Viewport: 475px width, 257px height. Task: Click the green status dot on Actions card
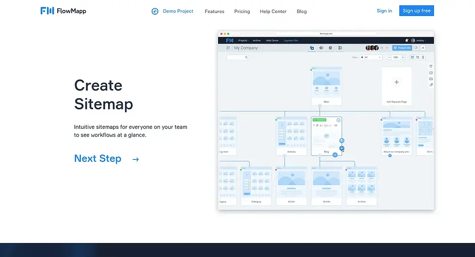point(276,120)
